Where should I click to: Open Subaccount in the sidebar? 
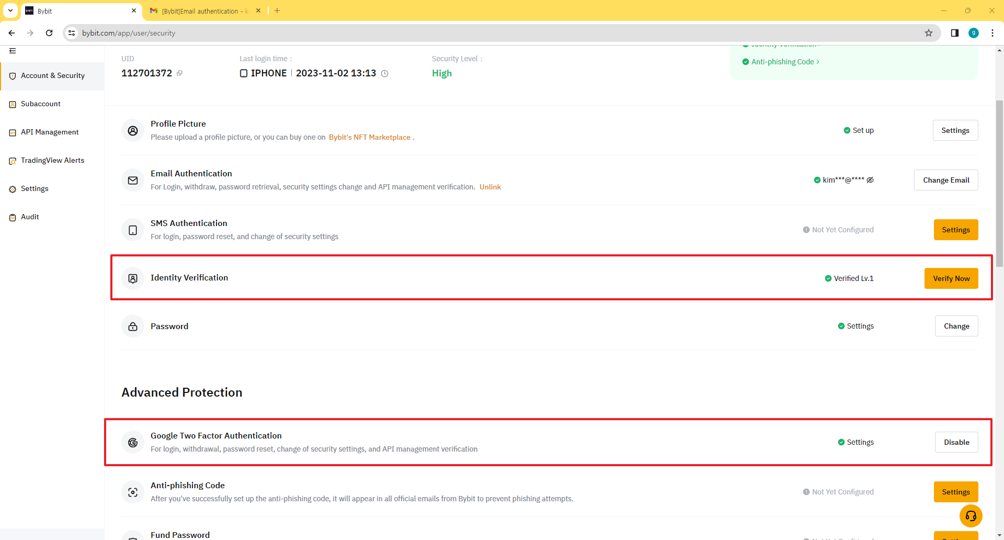41,104
